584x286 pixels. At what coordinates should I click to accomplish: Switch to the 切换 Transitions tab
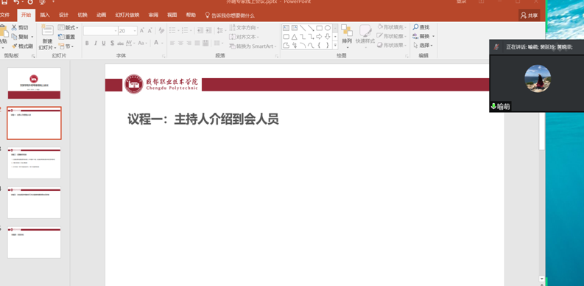(82, 15)
